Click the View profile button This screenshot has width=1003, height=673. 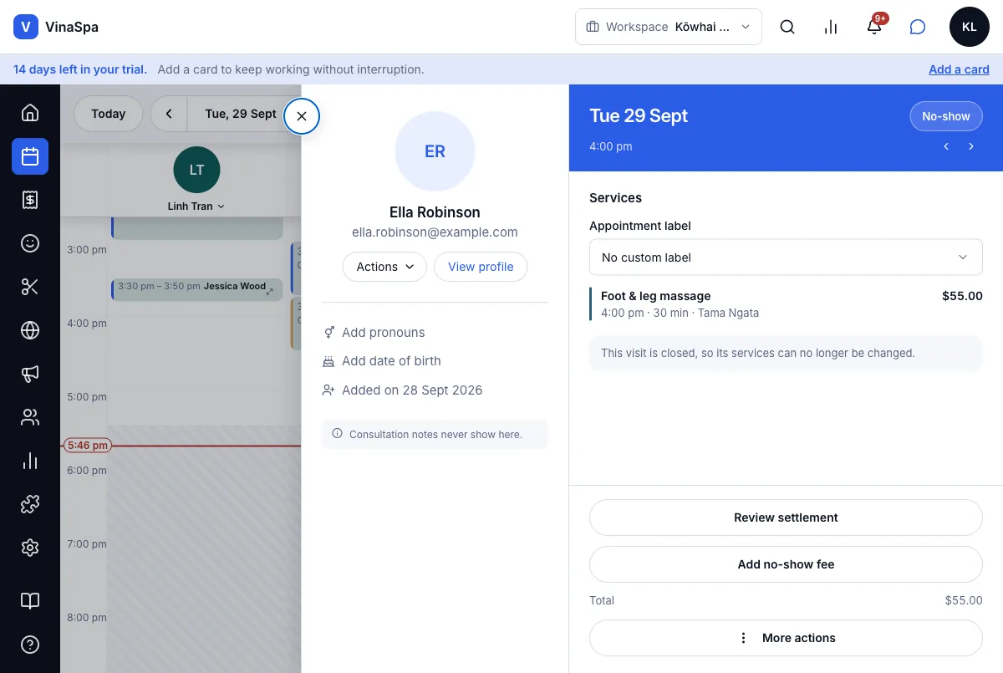pos(481,267)
